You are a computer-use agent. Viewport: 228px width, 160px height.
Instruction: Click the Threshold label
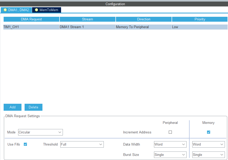[50, 145]
